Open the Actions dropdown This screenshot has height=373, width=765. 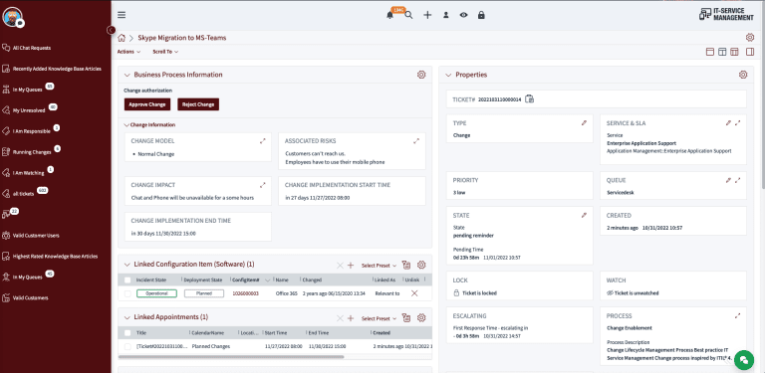tap(128, 52)
